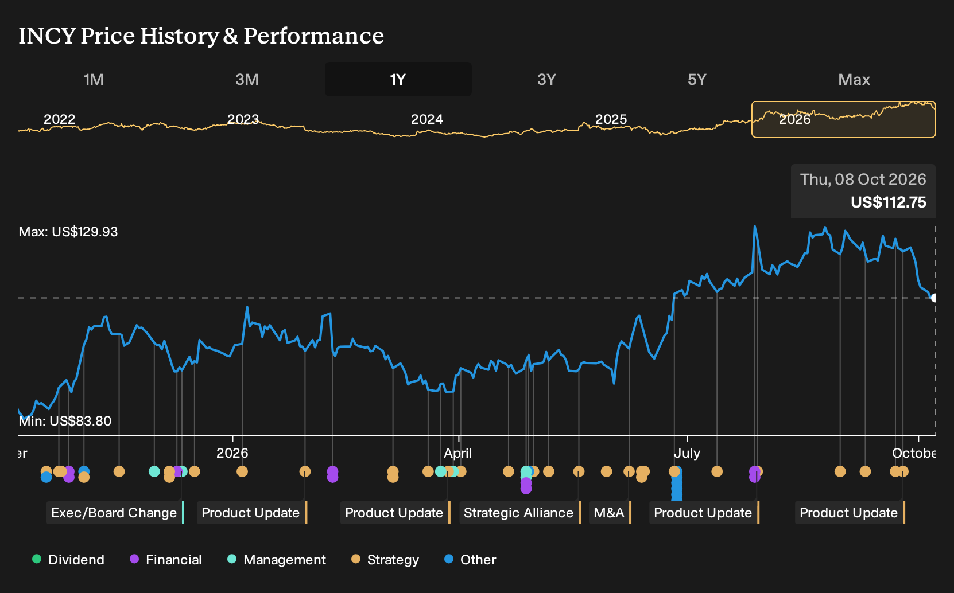The width and height of the screenshot is (954, 593).
Task: Open the Strategic Alliance event label
Action: 520,513
